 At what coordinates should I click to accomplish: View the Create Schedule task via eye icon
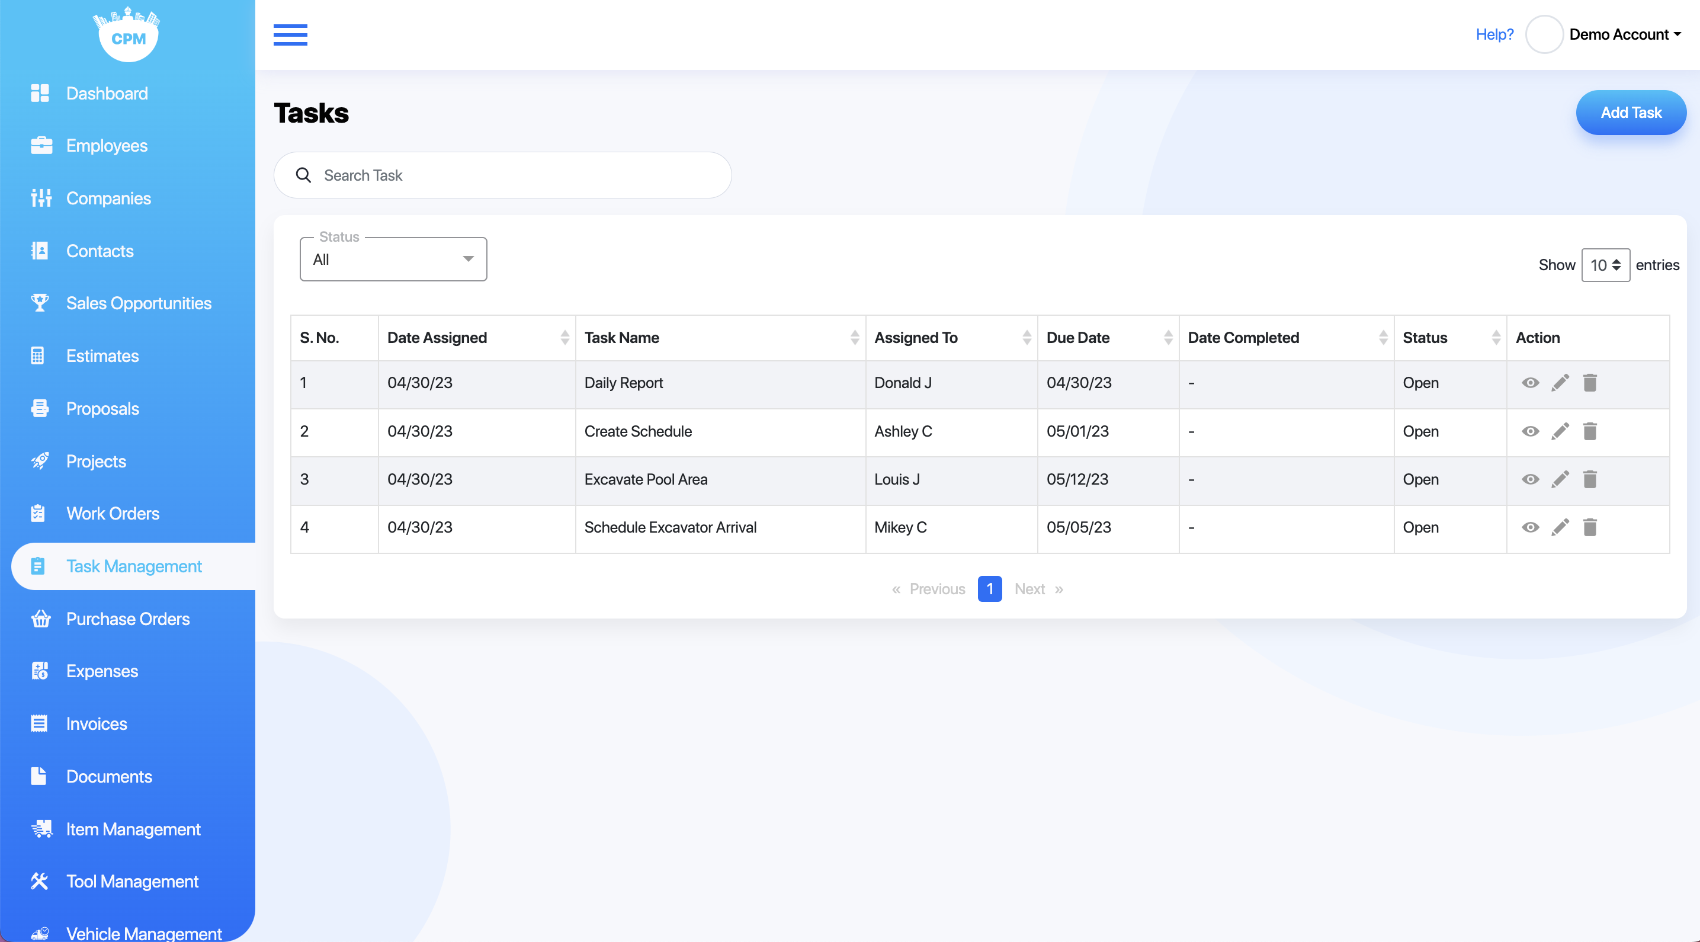[1531, 431]
